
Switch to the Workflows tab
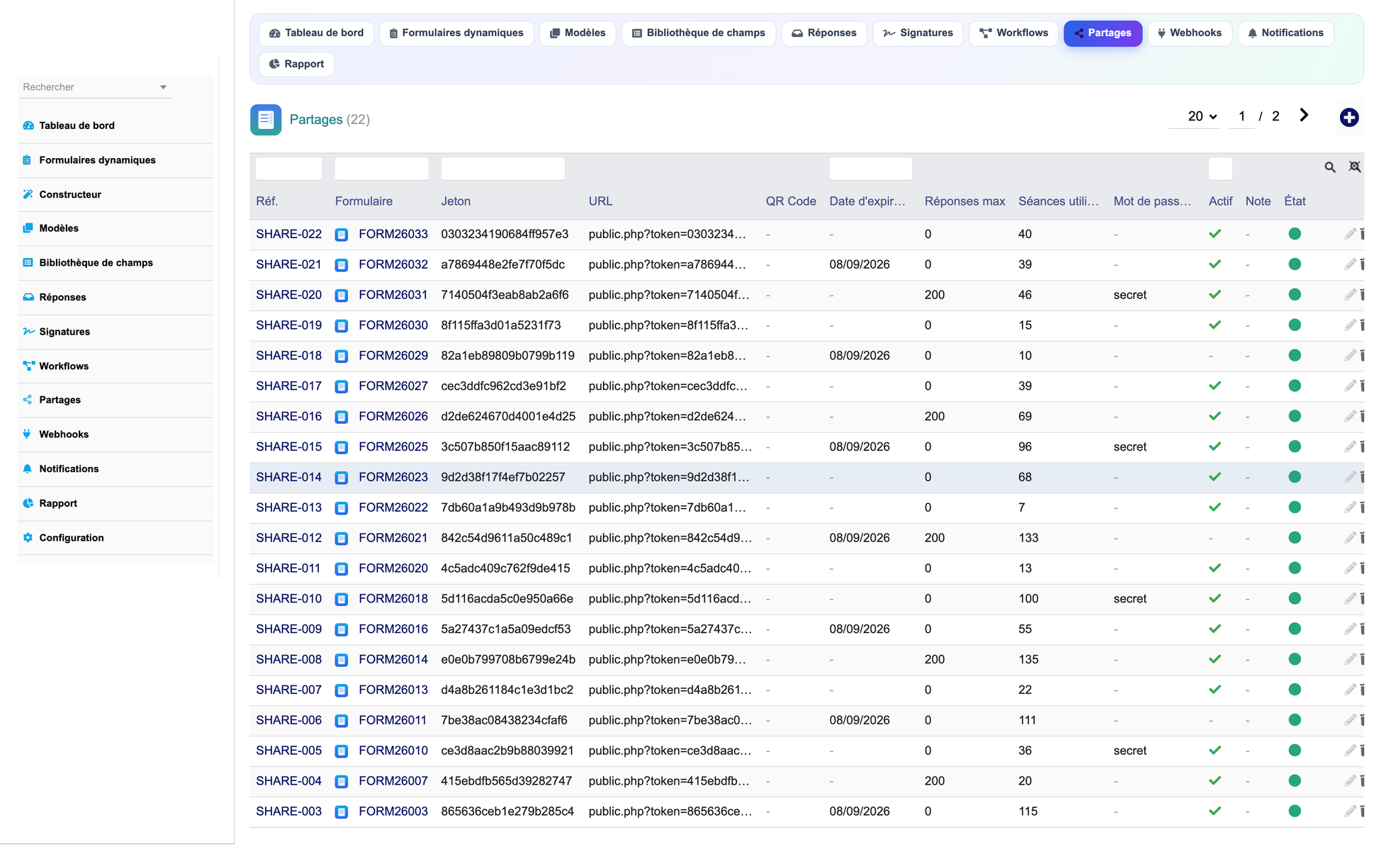click(1013, 33)
